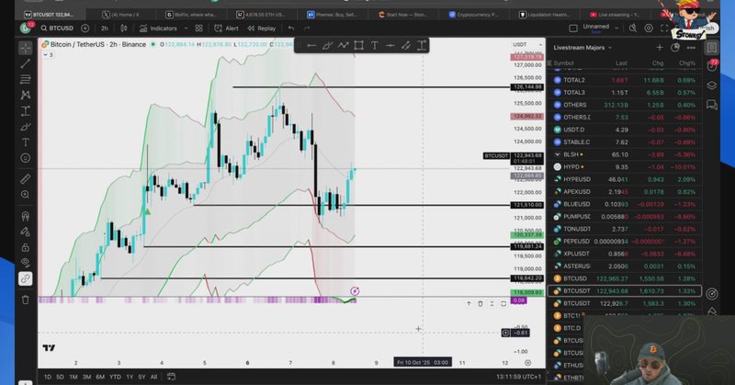Toggle hide all drawings eye icon
Viewport: 735px width, 385px height.
pos(26,263)
